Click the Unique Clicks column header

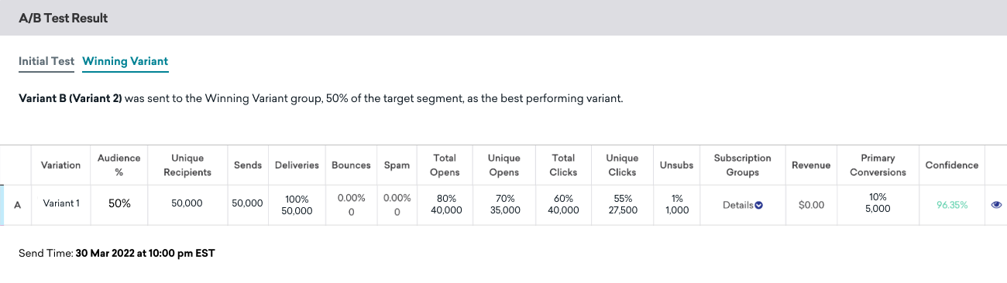click(622, 165)
